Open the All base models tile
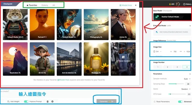This screenshot has height=105, width=192. coord(123,59)
